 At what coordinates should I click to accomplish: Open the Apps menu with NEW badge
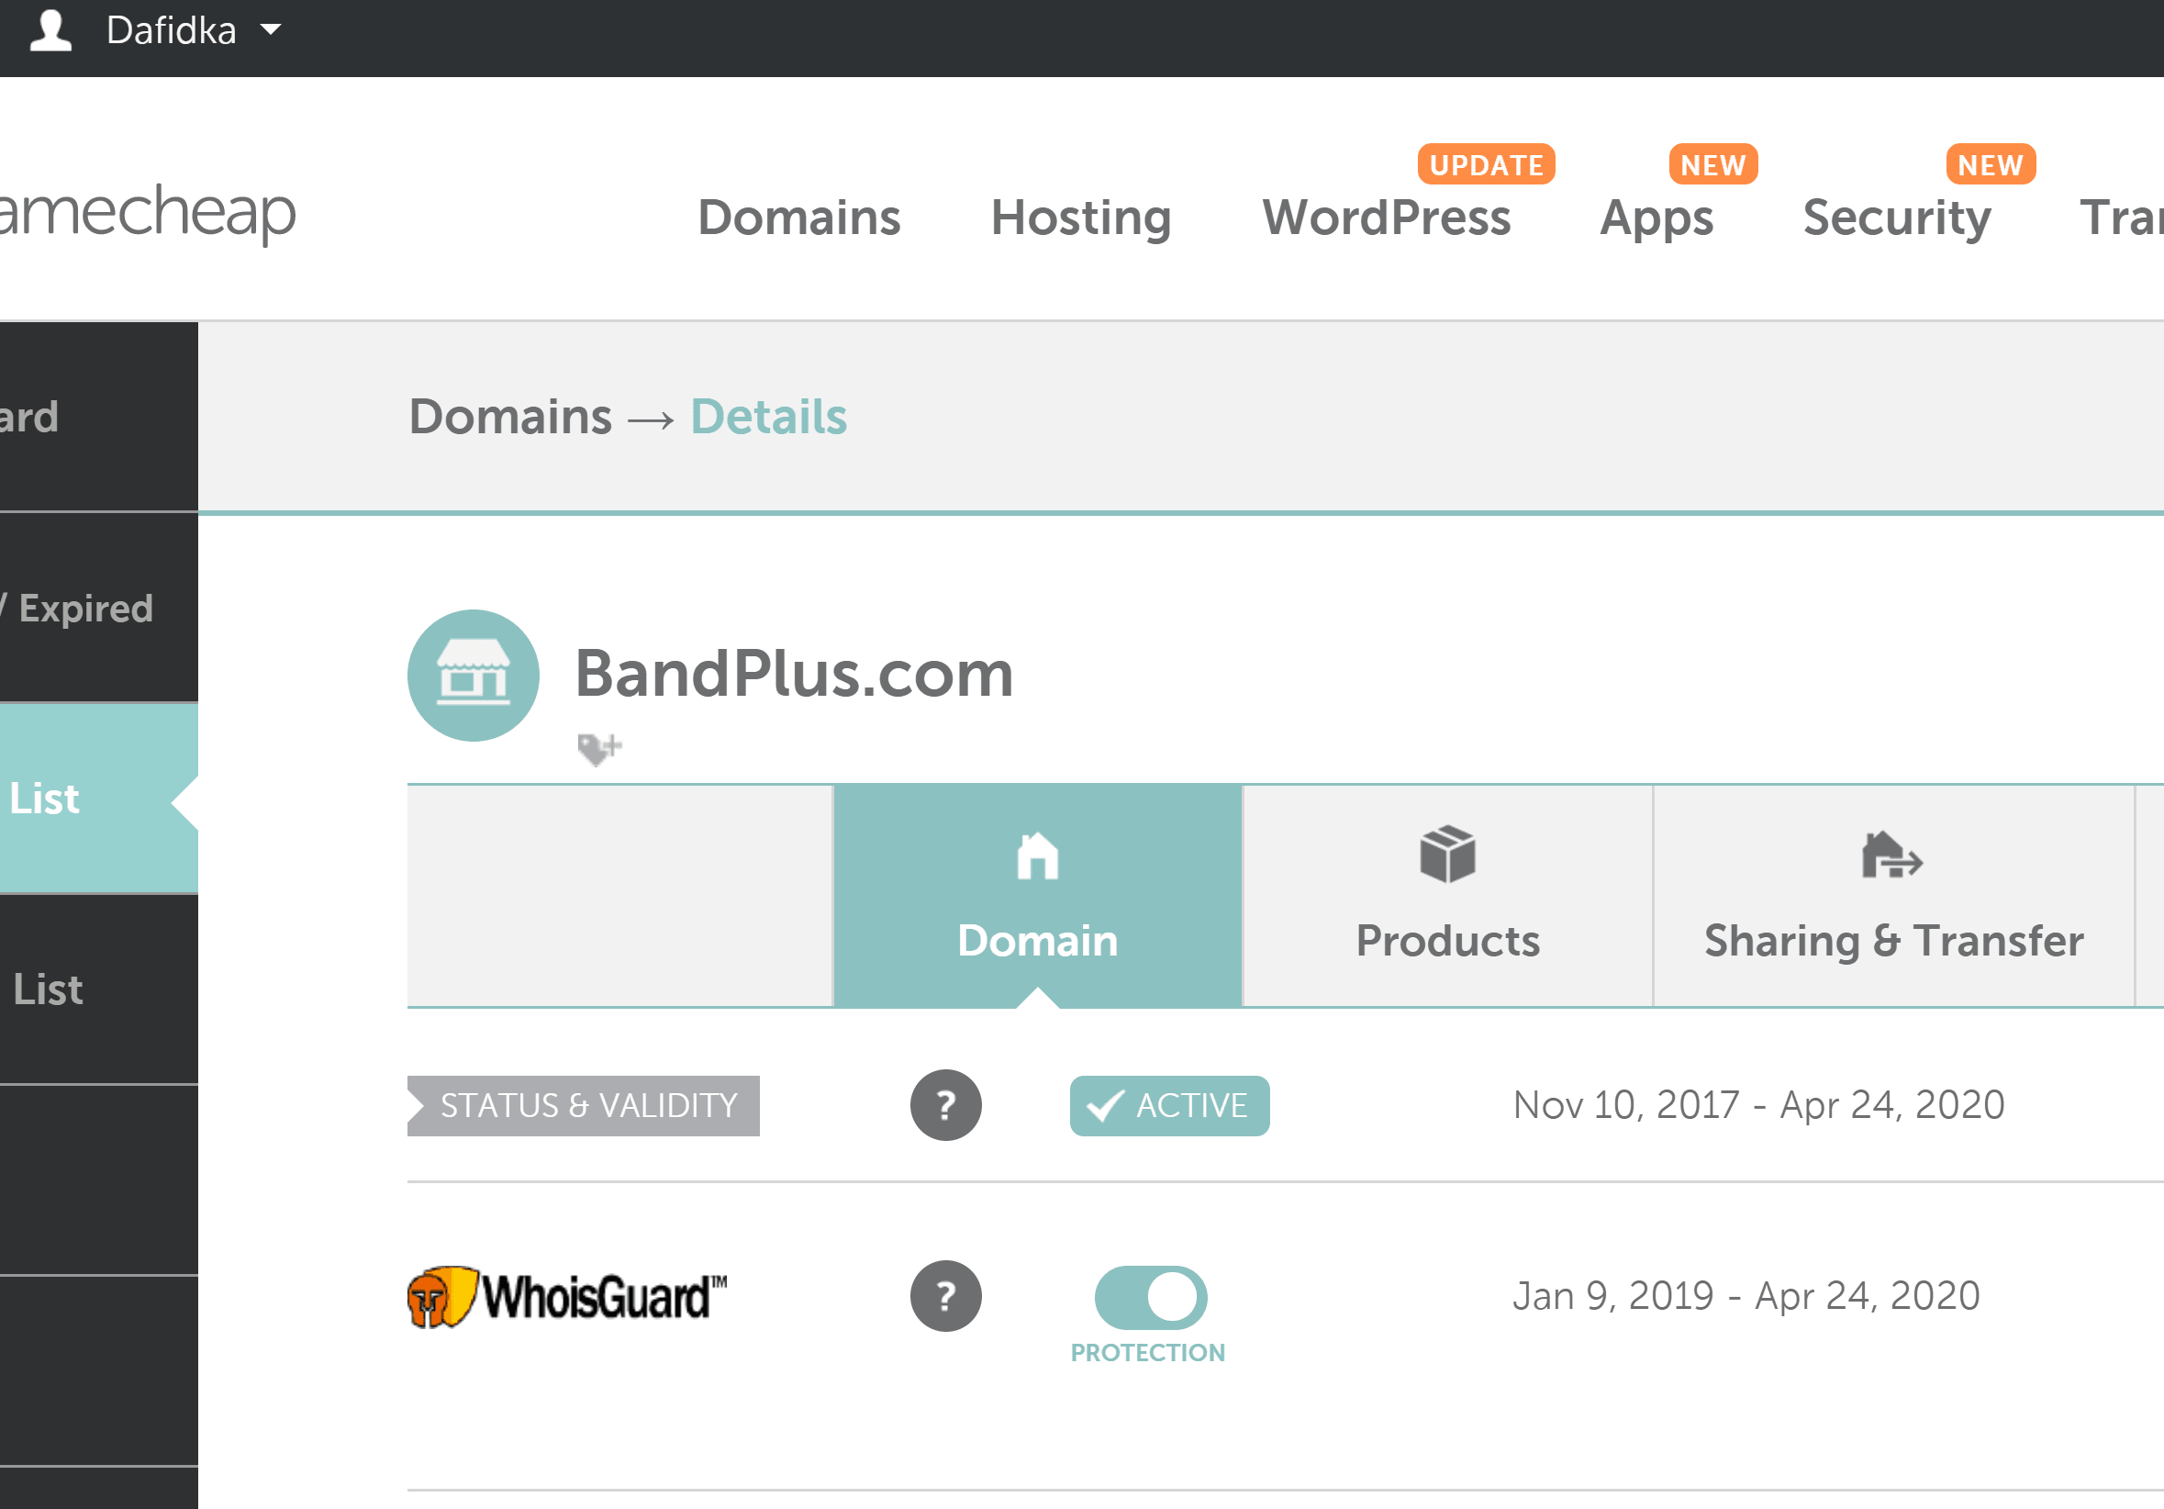[1656, 218]
